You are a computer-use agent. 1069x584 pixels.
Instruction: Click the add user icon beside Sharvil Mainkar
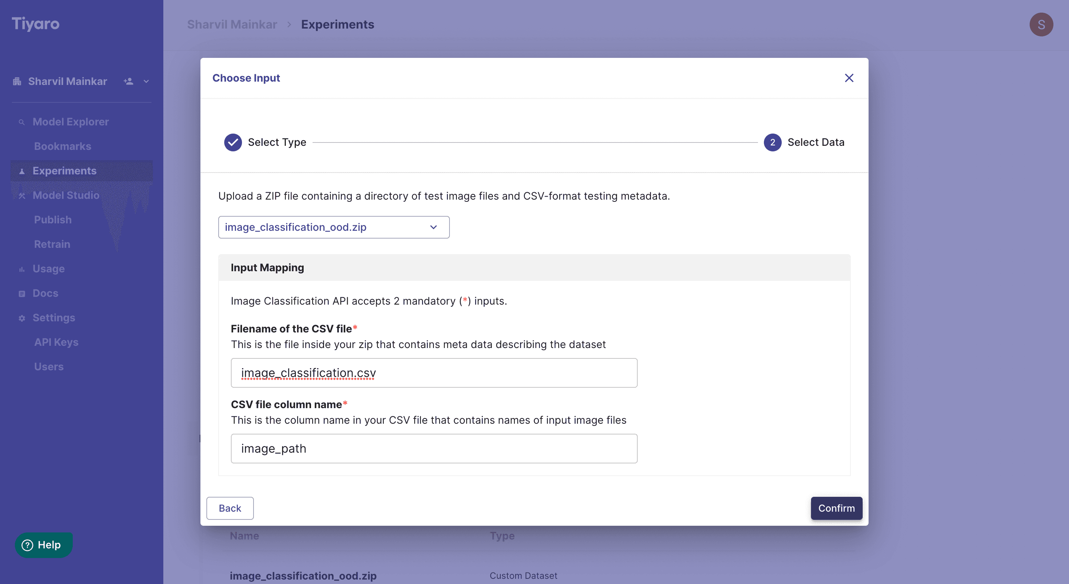[129, 81]
